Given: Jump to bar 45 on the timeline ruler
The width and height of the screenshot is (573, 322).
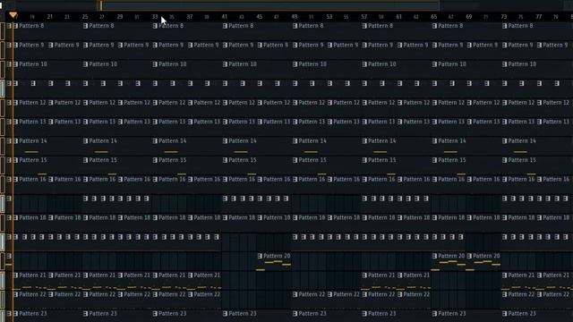Looking at the screenshot, I should pyautogui.click(x=260, y=17).
